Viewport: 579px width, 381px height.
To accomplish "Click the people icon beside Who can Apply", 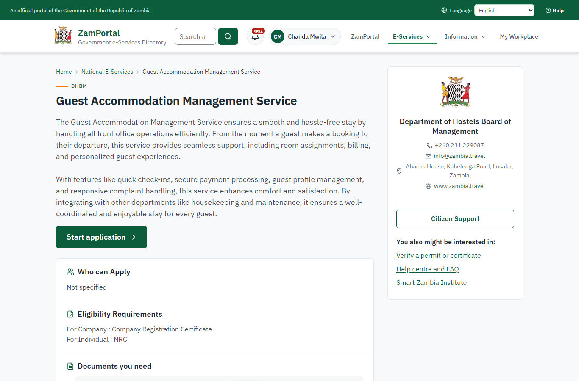I will pos(70,272).
